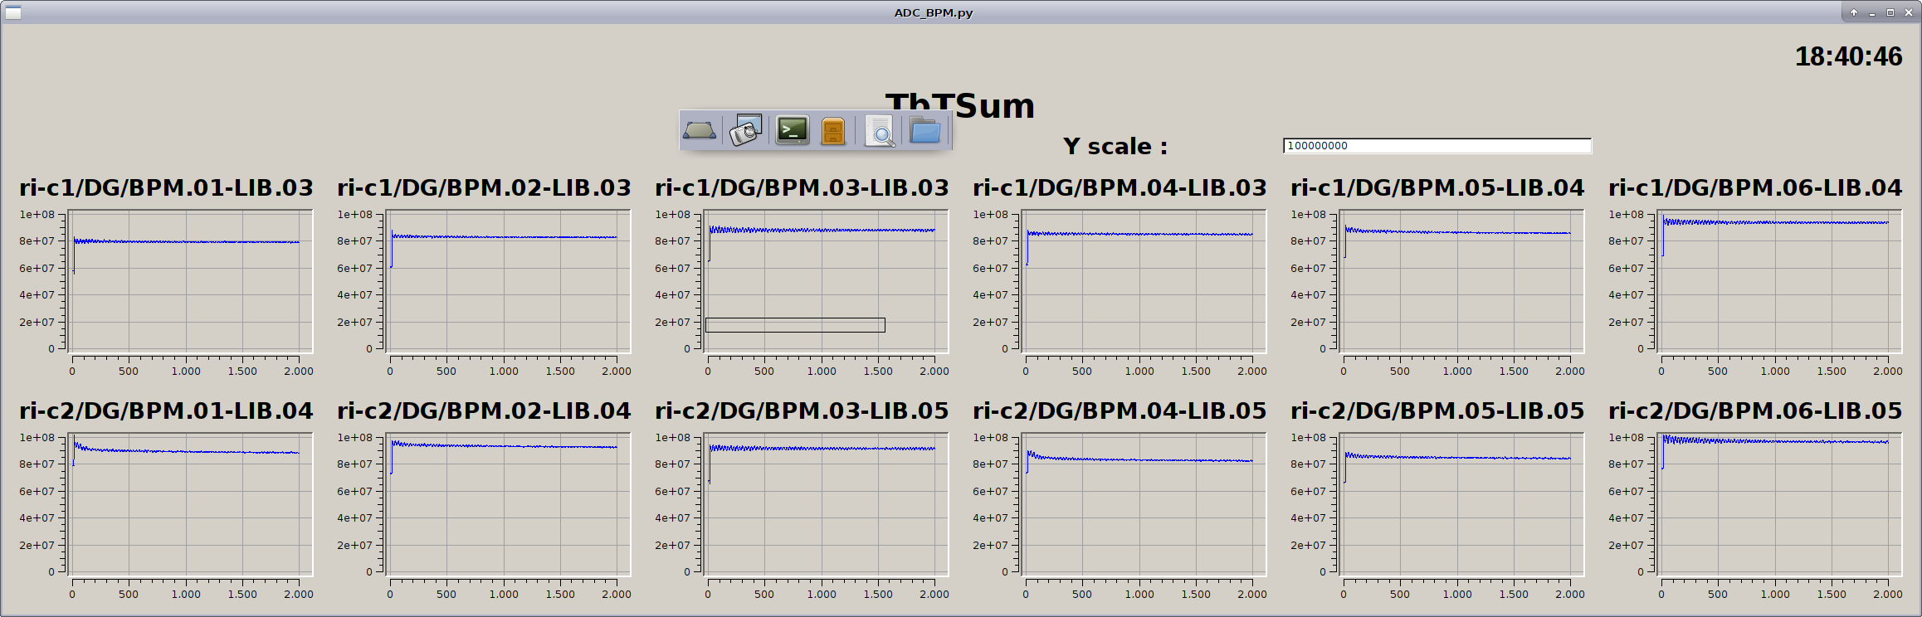Minimize the ADC_BPM.py window
Screen dimensions: 1922x617
(1872, 12)
